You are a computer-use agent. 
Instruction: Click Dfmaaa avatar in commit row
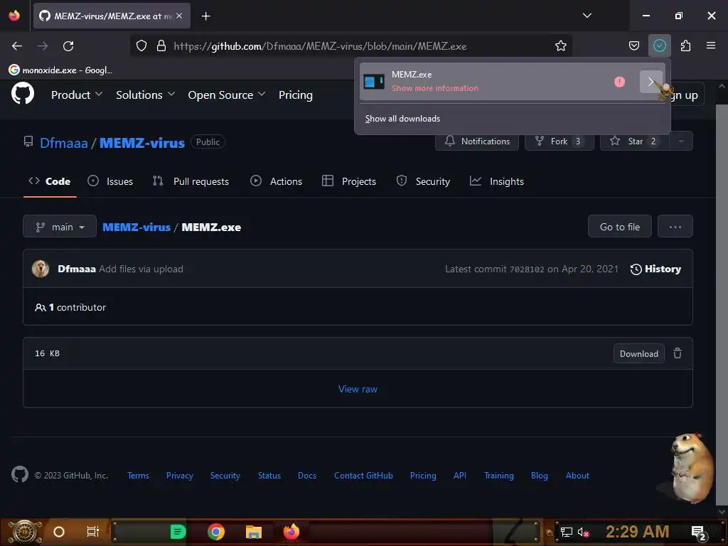tap(41, 269)
